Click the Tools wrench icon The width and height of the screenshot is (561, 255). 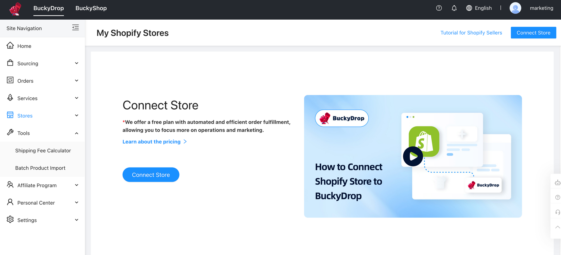(x=10, y=132)
